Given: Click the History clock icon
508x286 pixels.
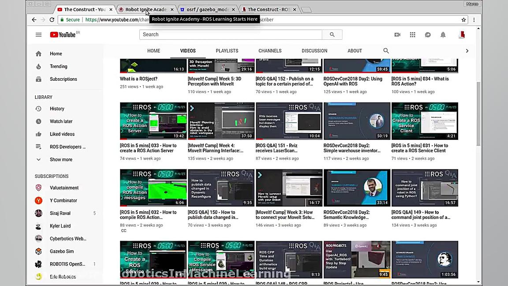Looking at the screenshot, I should click(38, 109).
